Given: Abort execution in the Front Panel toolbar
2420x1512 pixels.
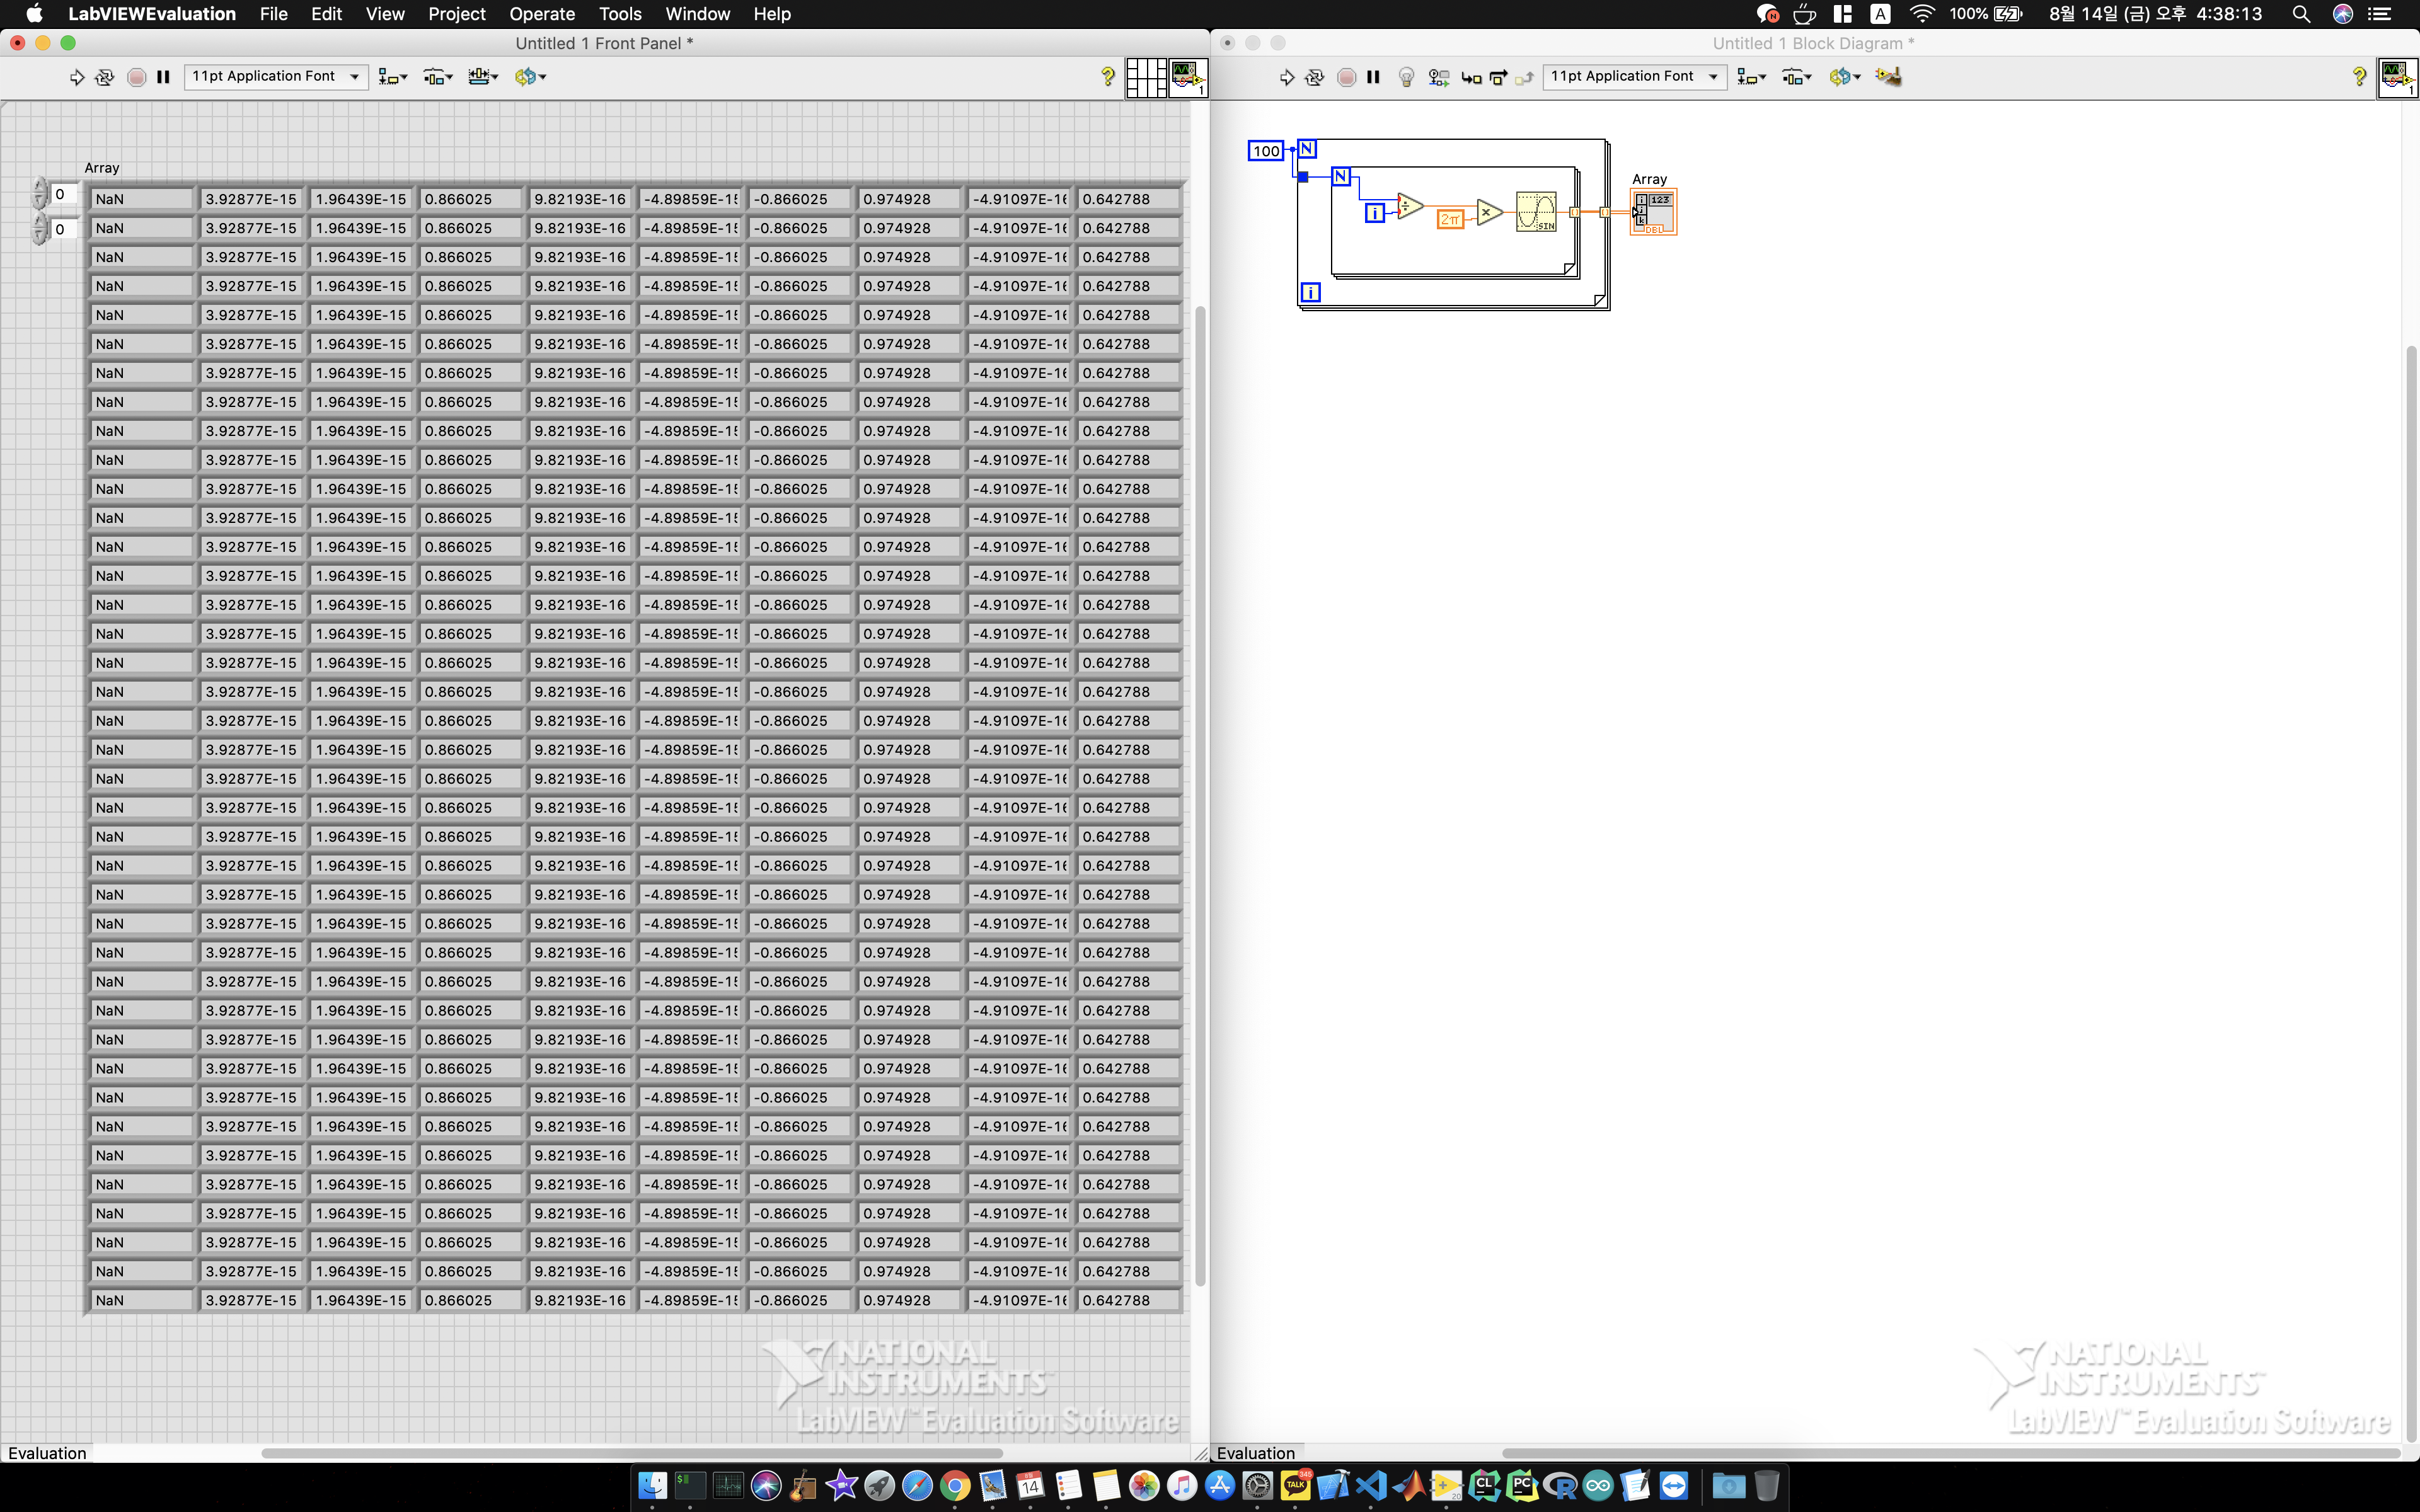Looking at the screenshot, I should 137,77.
